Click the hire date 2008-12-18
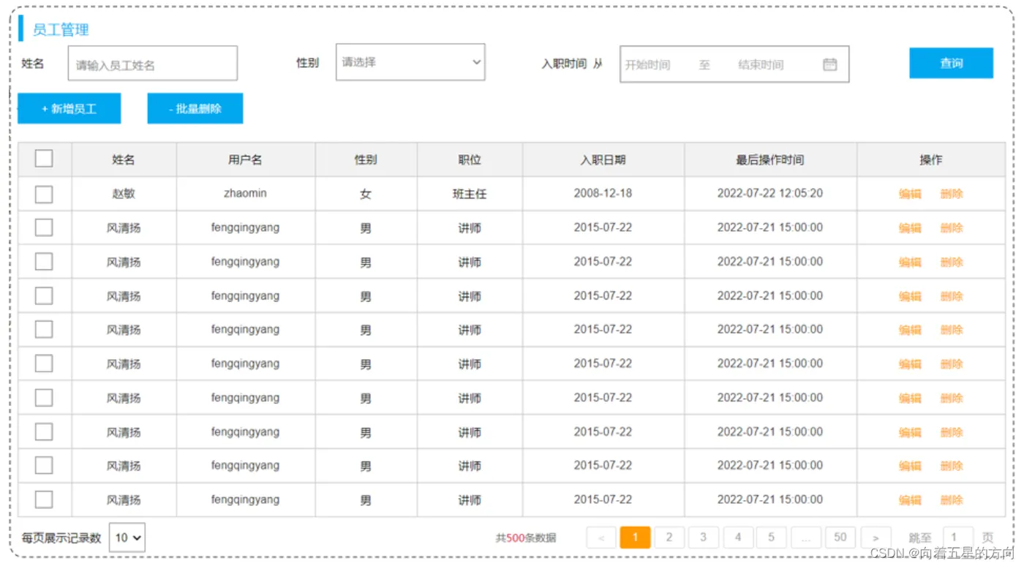The width and height of the screenshot is (1024, 566). pyautogui.click(x=603, y=193)
